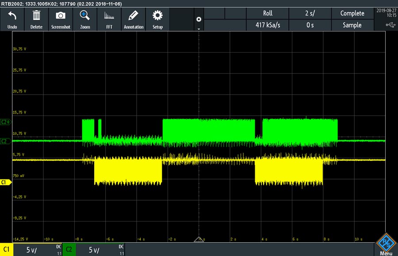398x256 pixels.
Task: Select the Annotation pencil tool
Action: 133,15
